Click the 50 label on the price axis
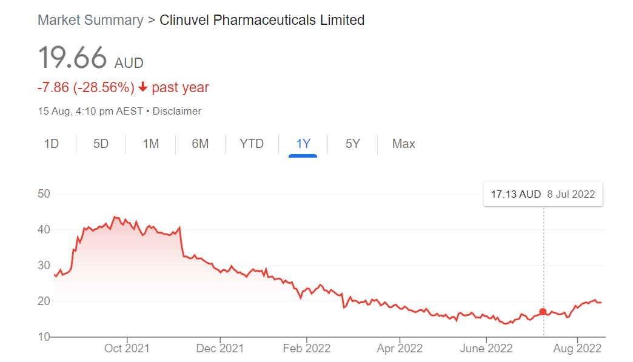This screenshot has width=633, height=362. 43,194
